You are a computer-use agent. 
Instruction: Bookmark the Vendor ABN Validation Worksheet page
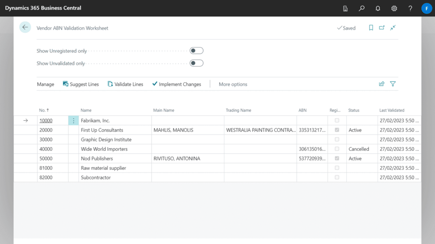click(x=370, y=28)
